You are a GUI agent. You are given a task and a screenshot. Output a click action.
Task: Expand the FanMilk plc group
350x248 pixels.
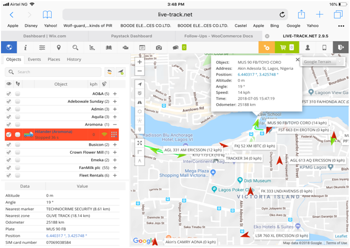[x=115, y=168]
